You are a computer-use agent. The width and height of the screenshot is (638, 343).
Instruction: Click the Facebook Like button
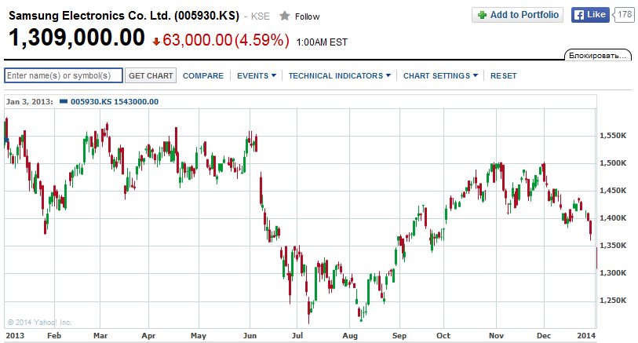tap(590, 15)
